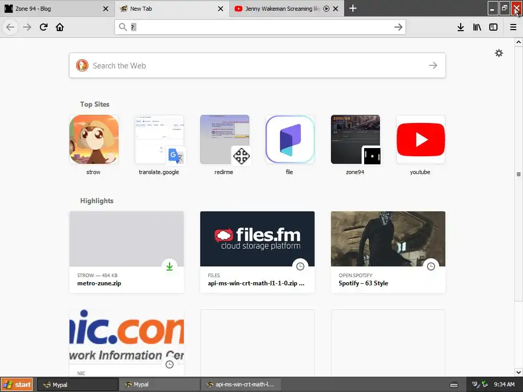The image size is (523, 392).
Task: Open the youtube top site
Action: [421, 144]
